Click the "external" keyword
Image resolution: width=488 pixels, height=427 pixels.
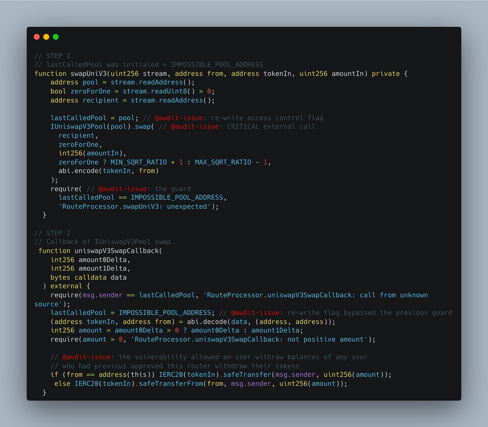pos(66,286)
